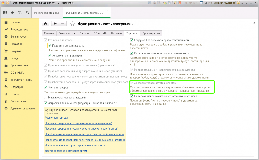Switch to Банк и касса settings tab
The height and width of the screenshot is (160, 259).
67,33
